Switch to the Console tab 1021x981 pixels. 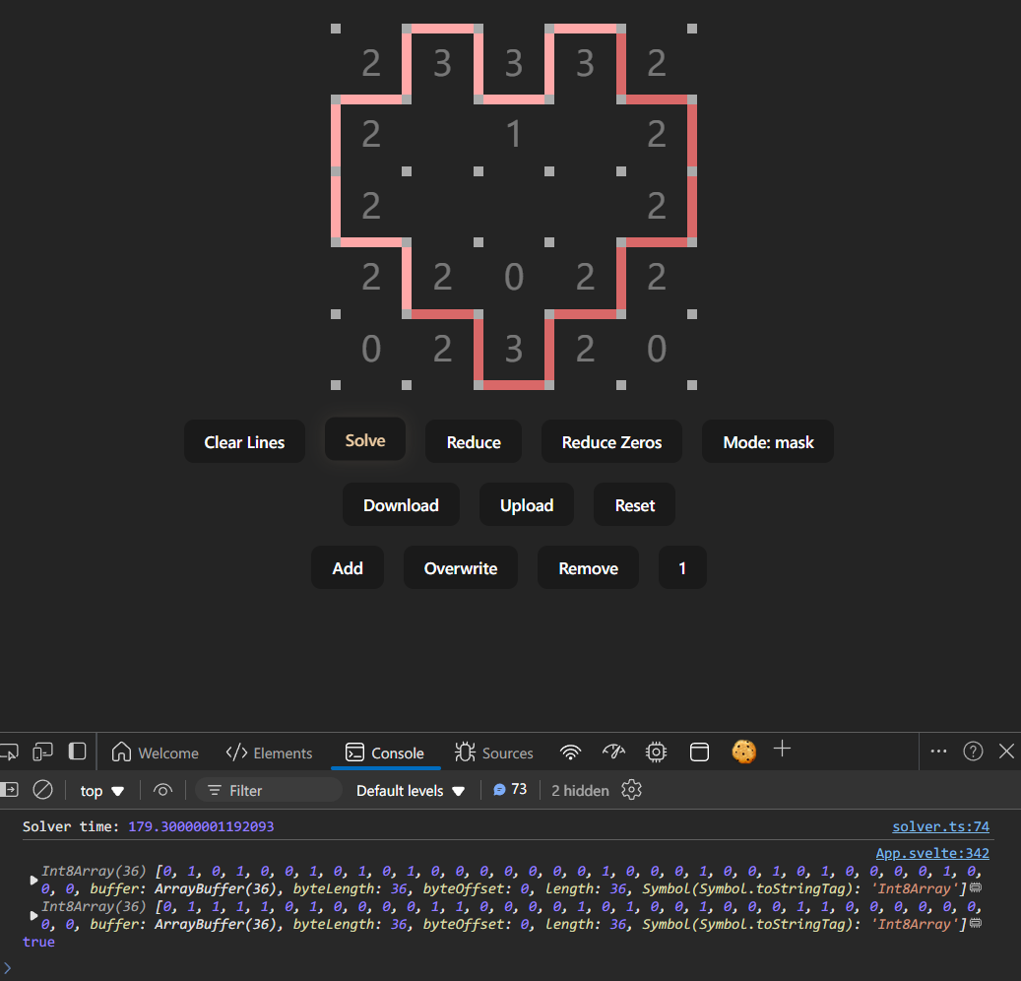point(385,753)
